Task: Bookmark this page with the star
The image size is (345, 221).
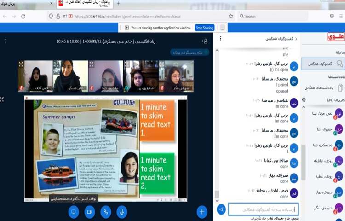Action: coord(231,16)
